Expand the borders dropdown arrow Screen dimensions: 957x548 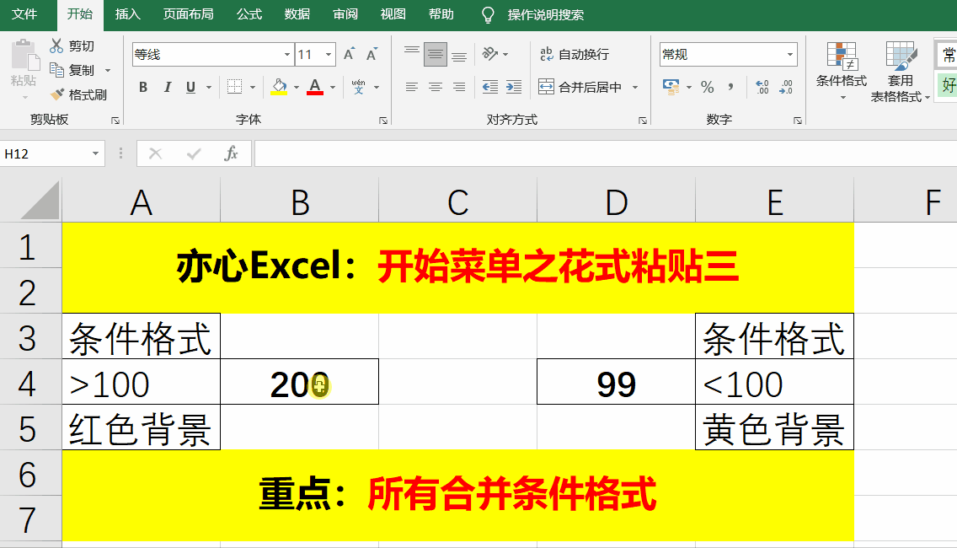click(252, 88)
